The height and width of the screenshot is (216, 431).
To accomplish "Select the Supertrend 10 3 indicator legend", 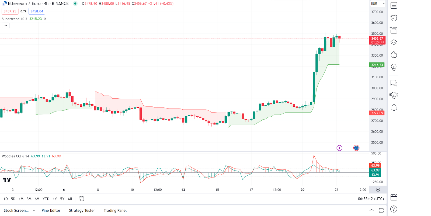I will (x=15, y=19).
